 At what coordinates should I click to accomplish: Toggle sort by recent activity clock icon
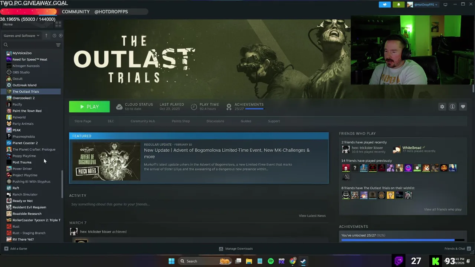tap(54, 36)
